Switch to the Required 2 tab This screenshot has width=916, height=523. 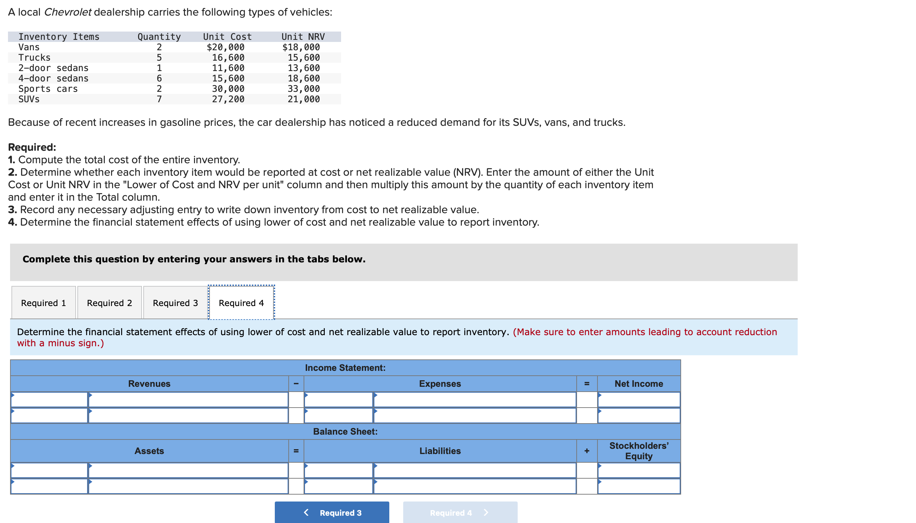(109, 303)
